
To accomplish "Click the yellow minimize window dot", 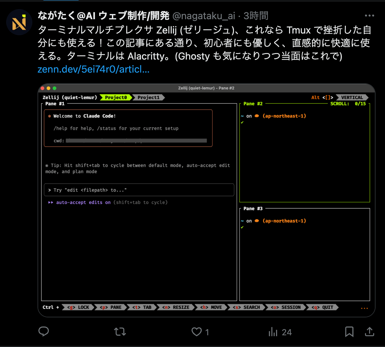I will [x=48, y=88].
